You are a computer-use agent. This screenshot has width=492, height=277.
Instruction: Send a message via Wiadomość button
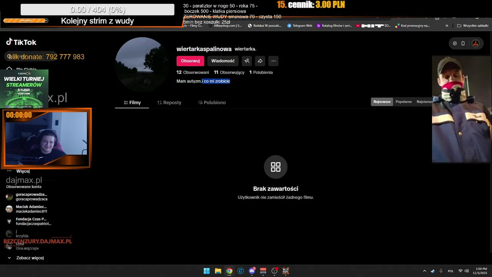click(x=223, y=61)
